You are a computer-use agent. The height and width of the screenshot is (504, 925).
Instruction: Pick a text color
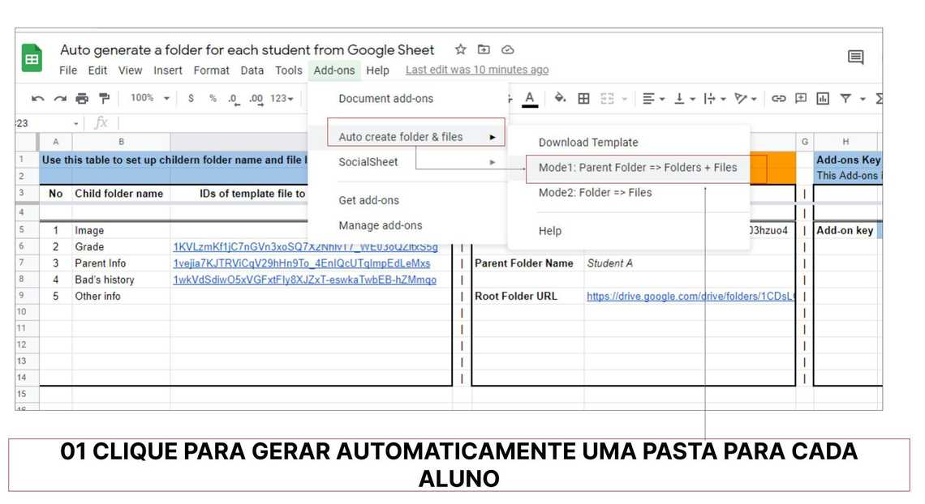click(x=530, y=98)
